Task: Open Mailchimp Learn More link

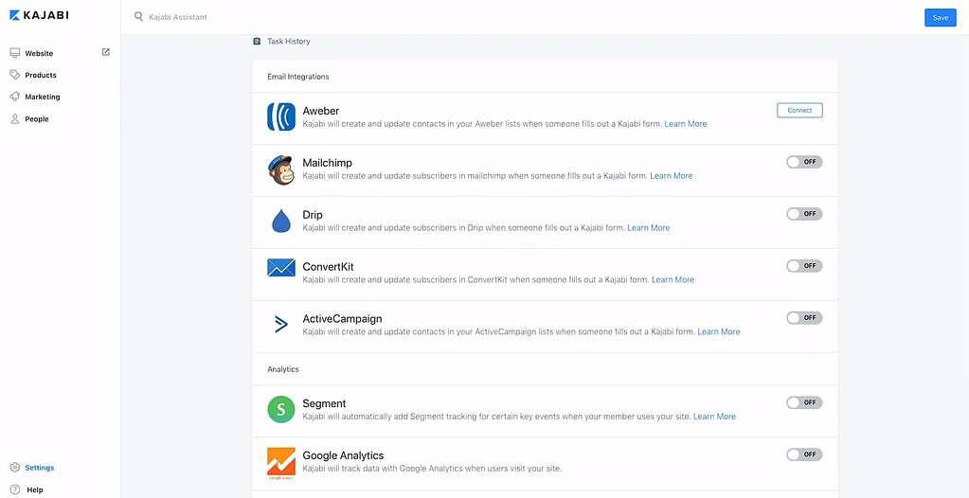Action: [x=672, y=175]
